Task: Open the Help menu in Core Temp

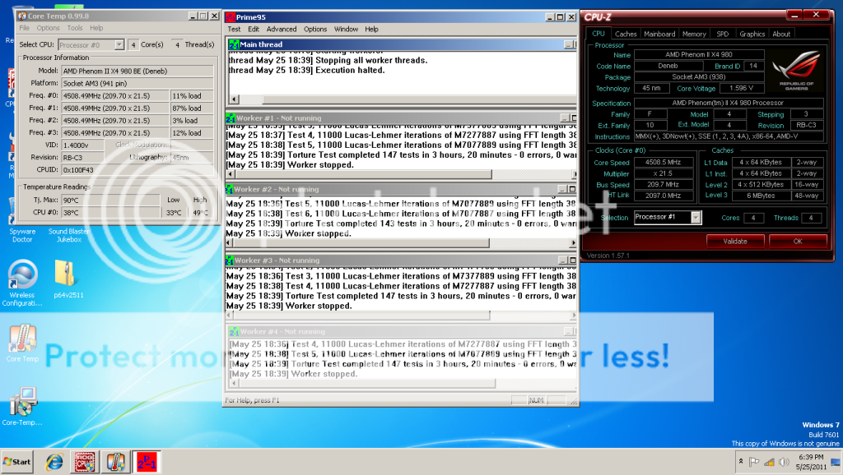Action: click(x=96, y=28)
